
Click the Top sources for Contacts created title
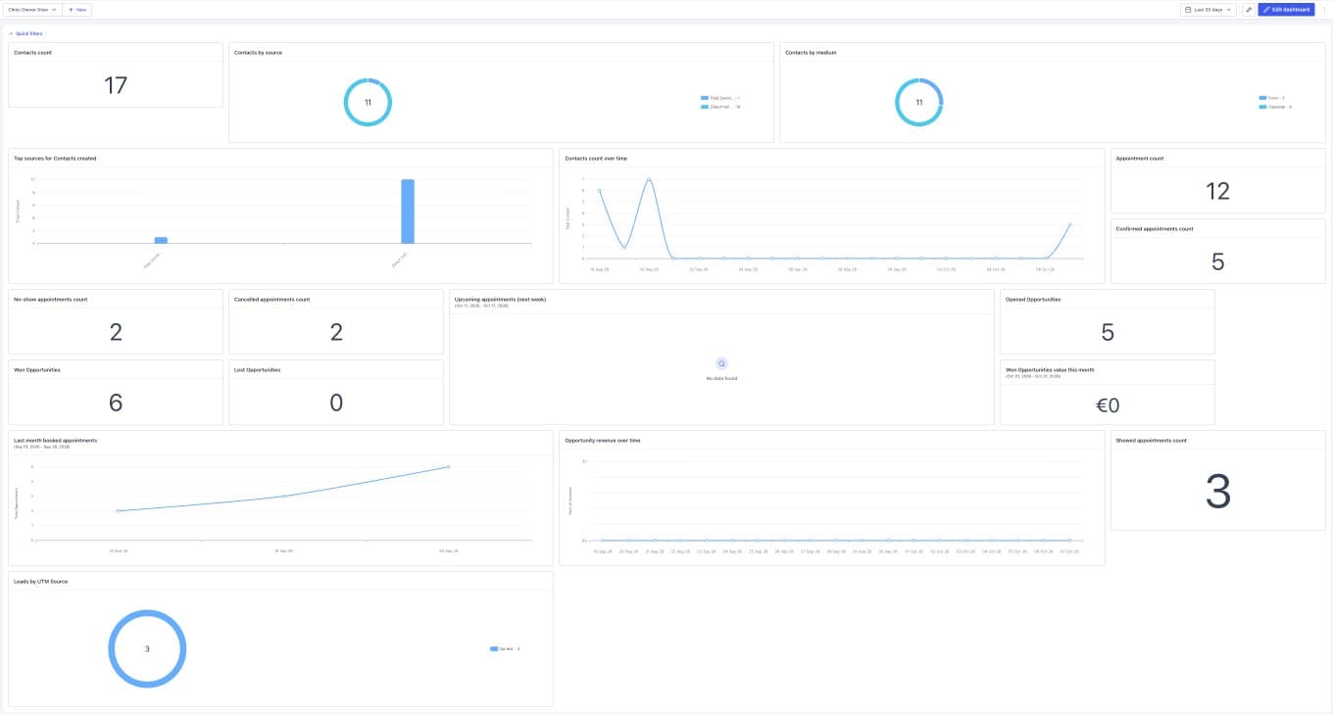coord(55,158)
